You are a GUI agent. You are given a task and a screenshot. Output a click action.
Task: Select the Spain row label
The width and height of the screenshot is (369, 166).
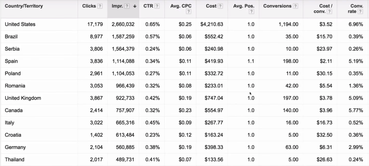click(11, 61)
